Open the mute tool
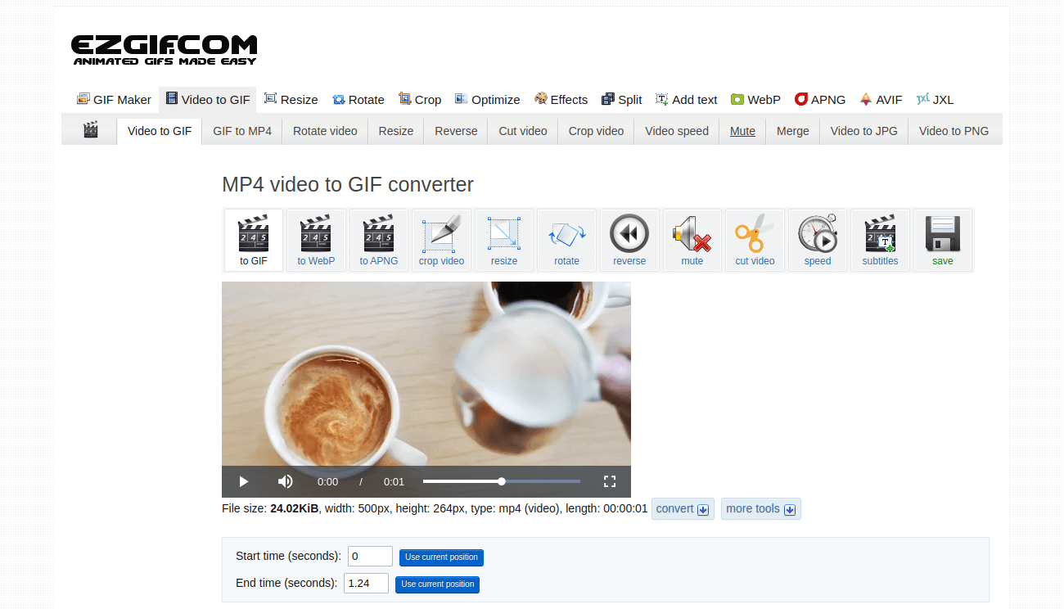This screenshot has width=1064, height=609. click(692, 240)
